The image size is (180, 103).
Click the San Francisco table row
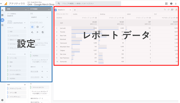click(x=116, y=58)
